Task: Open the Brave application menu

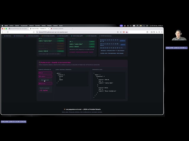Action: click(6, 26)
